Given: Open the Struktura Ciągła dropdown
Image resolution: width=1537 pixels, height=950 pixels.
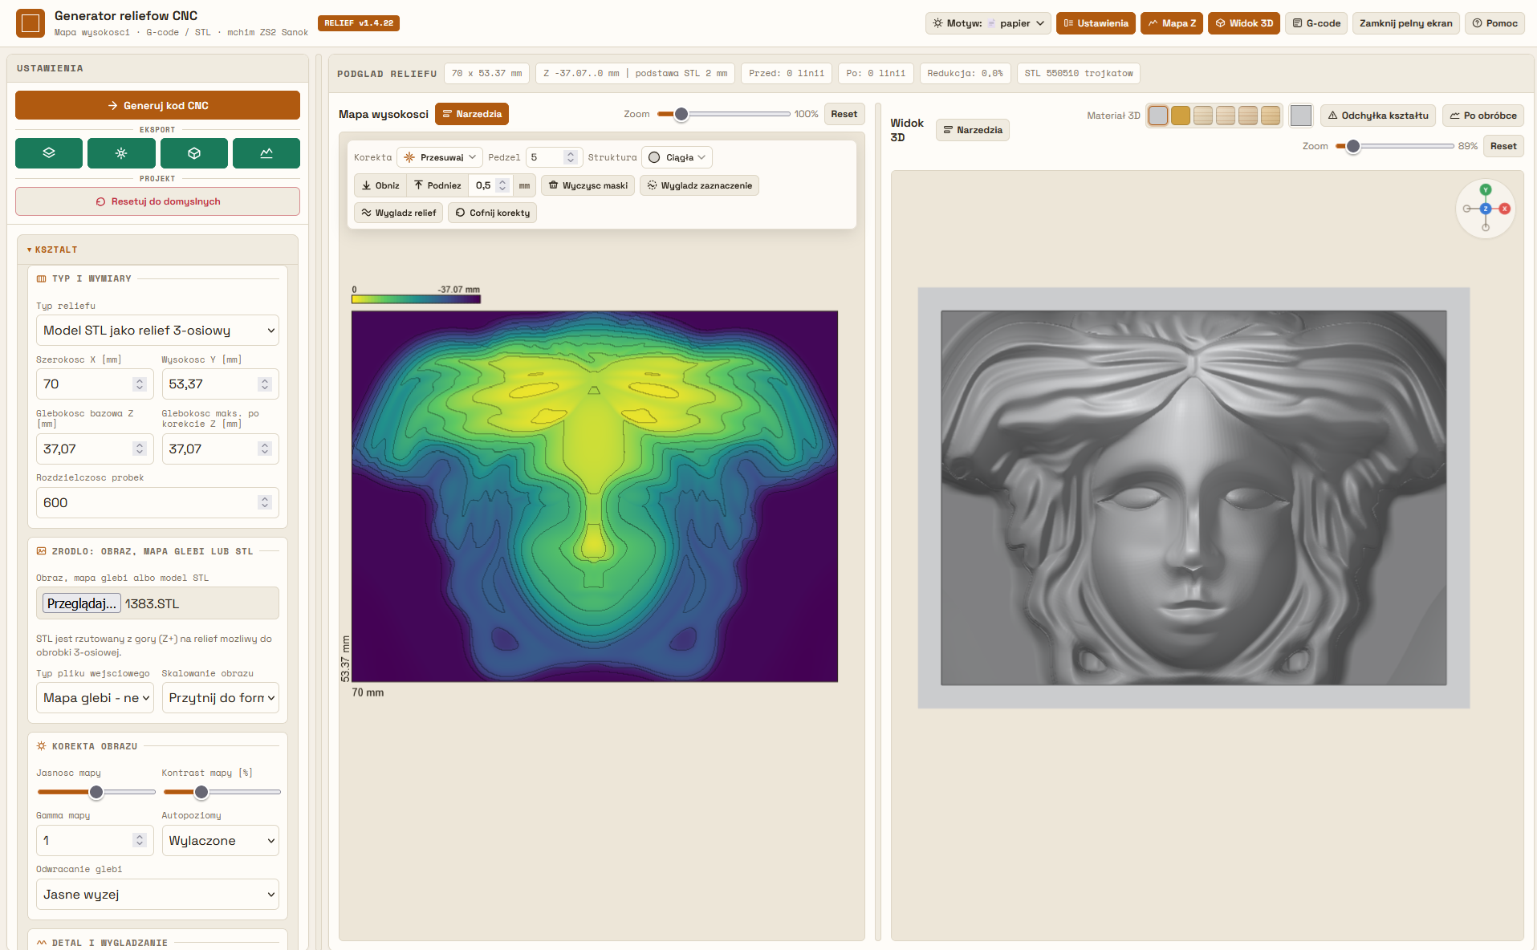Looking at the screenshot, I should [677, 157].
